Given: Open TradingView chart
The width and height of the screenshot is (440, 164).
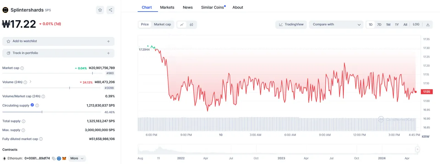Looking at the screenshot, I should point(291,24).
